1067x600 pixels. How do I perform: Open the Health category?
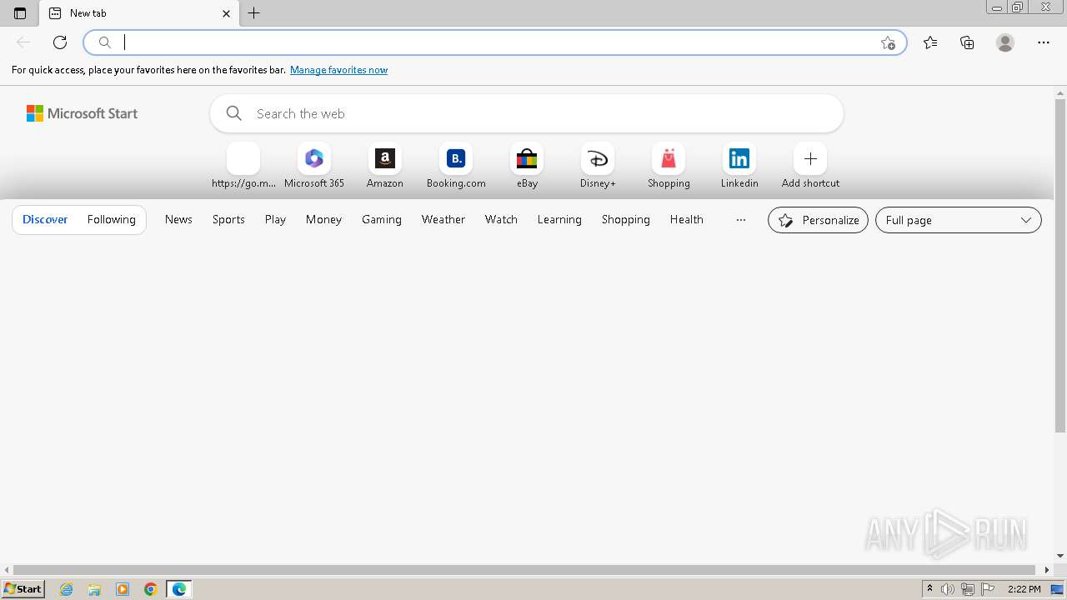687,219
